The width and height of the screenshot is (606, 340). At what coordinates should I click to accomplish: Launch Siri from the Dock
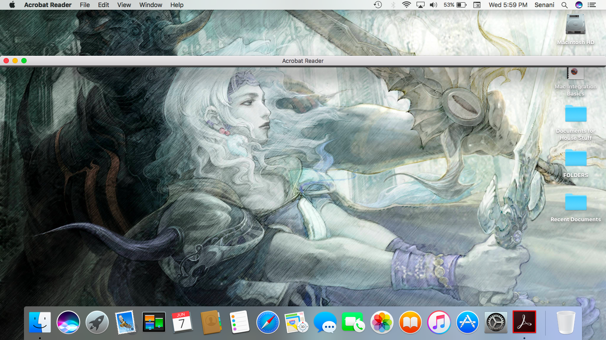[68, 322]
